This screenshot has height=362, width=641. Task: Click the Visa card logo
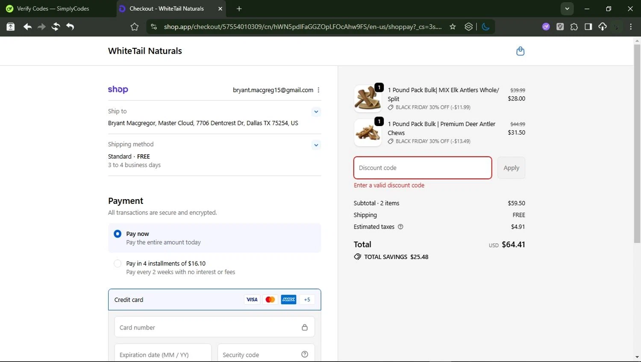coord(252,300)
